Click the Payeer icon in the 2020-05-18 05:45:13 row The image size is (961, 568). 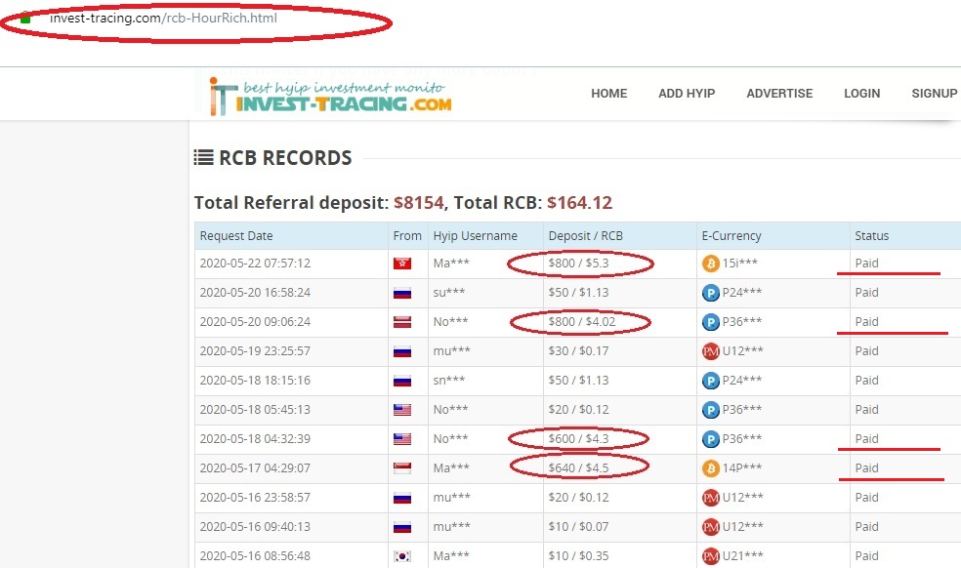tap(710, 410)
